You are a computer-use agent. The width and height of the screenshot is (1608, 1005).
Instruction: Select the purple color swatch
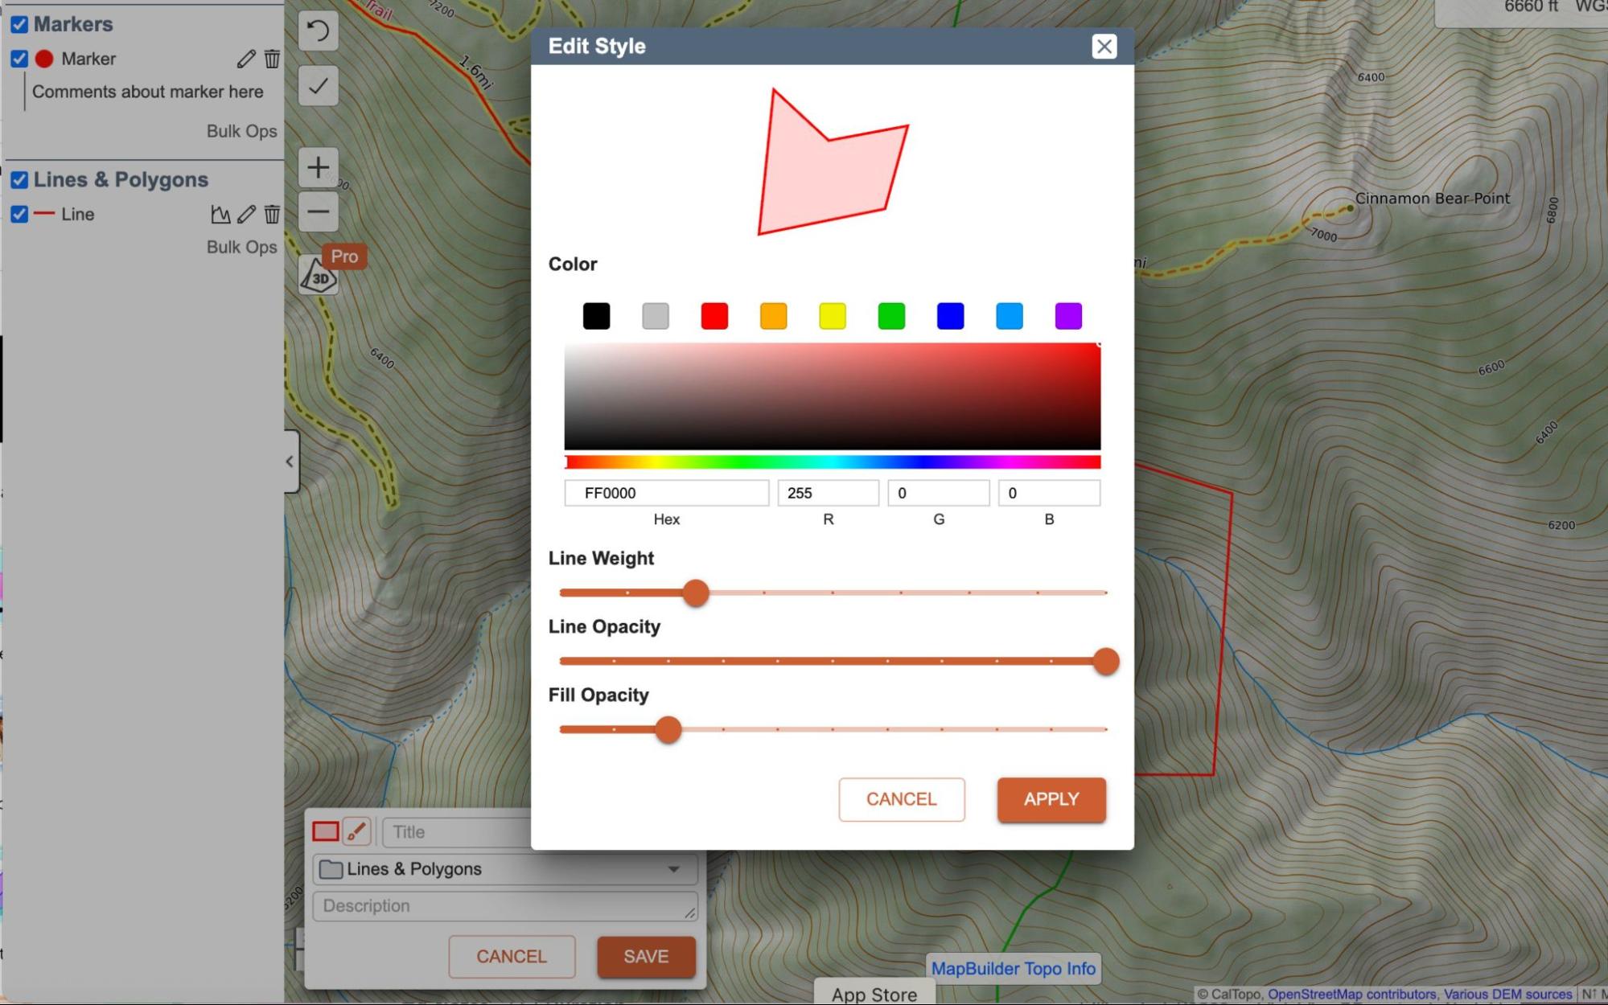point(1067,316)
